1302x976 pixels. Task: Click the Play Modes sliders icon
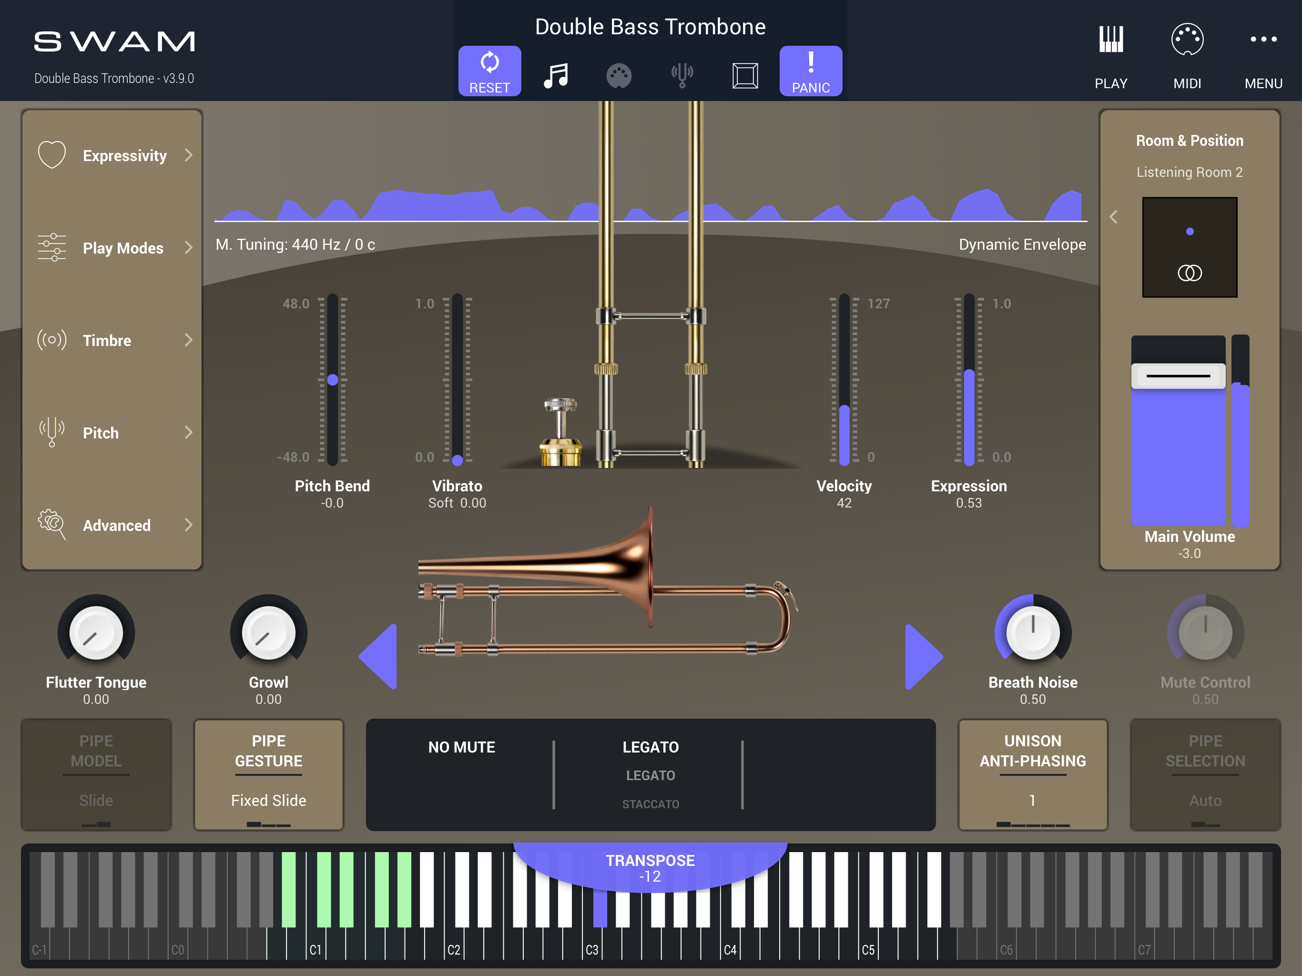pos(52,247)
